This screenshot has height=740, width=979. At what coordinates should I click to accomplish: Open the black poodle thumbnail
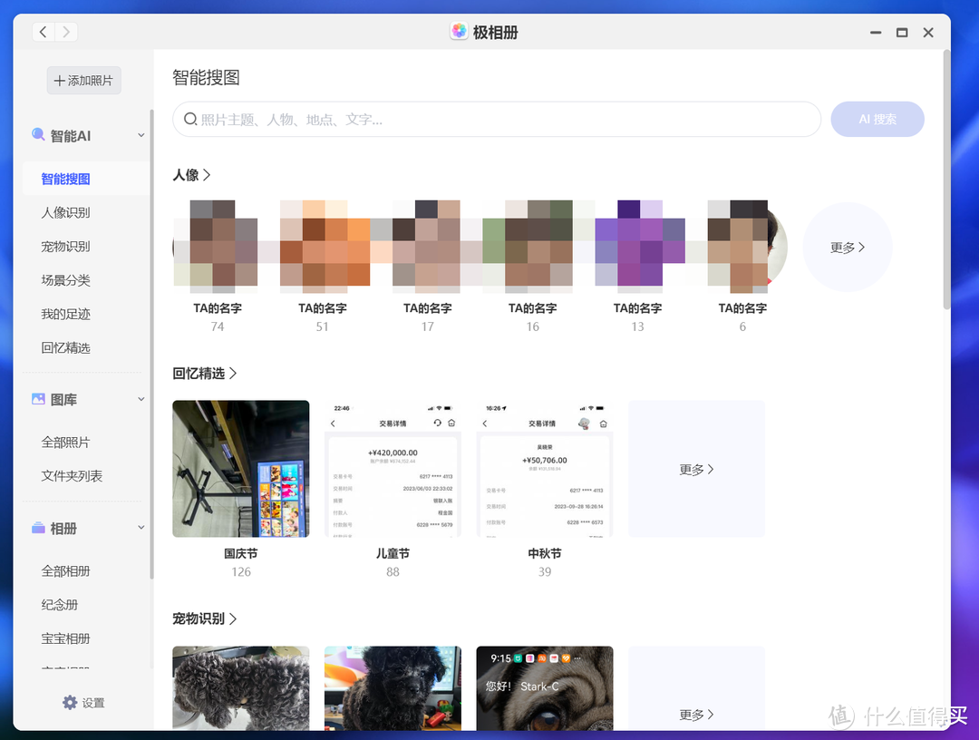coord(393,688)
